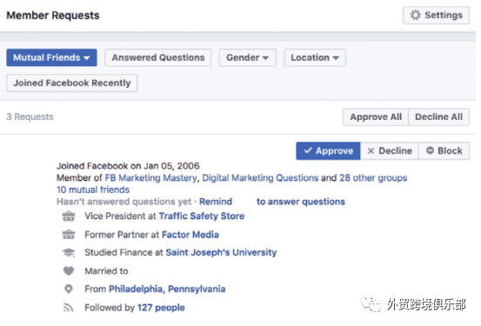Click the graduation cap icon
Screen dimensions: 481x326
click(x=69, y=253)
